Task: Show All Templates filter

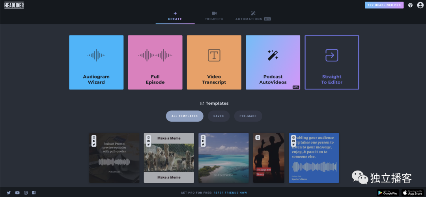Action: (x=185, y=116)
